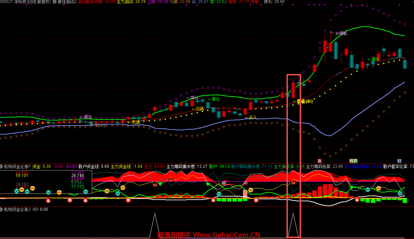This screenshot has height=239, width=414.
Task: Click the rightmost teal down-arrow circle icon
Action: click(x=400, y=193)
